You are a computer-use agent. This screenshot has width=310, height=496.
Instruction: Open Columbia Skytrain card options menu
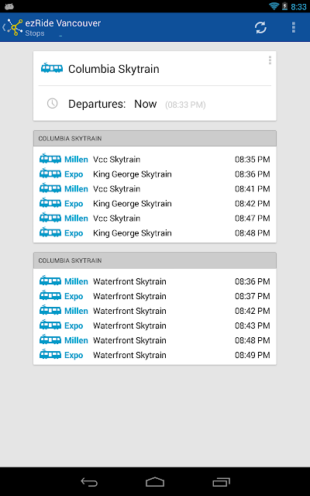pos(270,60)
